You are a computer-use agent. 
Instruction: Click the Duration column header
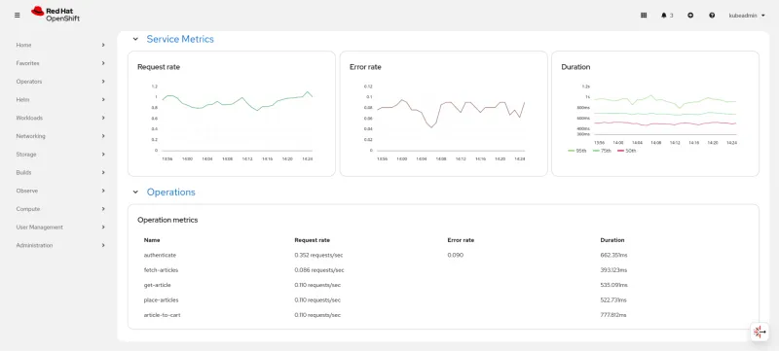click(612, 240)
